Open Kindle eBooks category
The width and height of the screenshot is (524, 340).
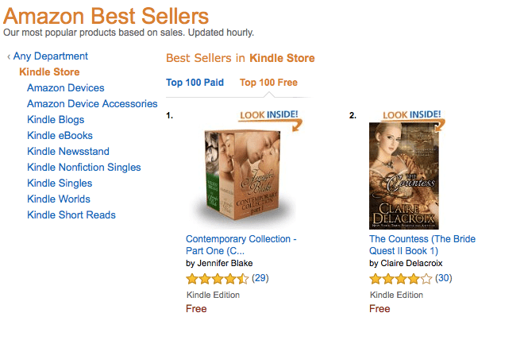60,136
